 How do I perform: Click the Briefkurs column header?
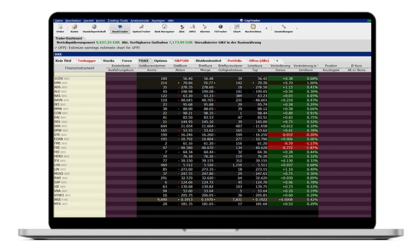click(x=205, y=66)
